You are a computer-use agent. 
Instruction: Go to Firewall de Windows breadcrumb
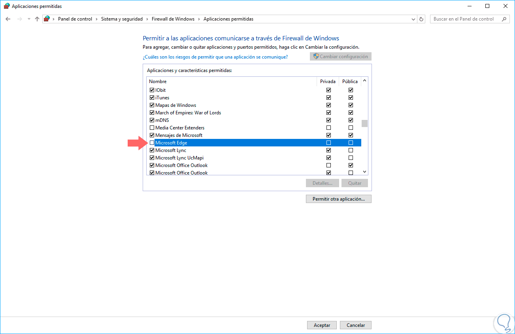point(173,19)
